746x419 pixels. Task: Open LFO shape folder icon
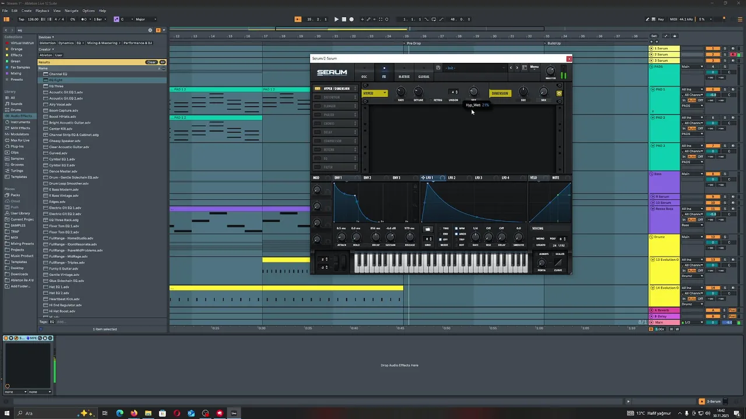(x=427, y=229)
